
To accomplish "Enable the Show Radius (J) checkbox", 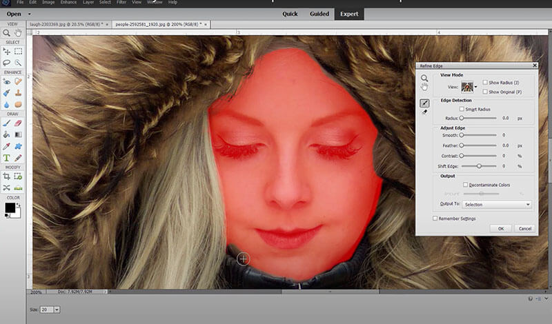I will point(486,82).
